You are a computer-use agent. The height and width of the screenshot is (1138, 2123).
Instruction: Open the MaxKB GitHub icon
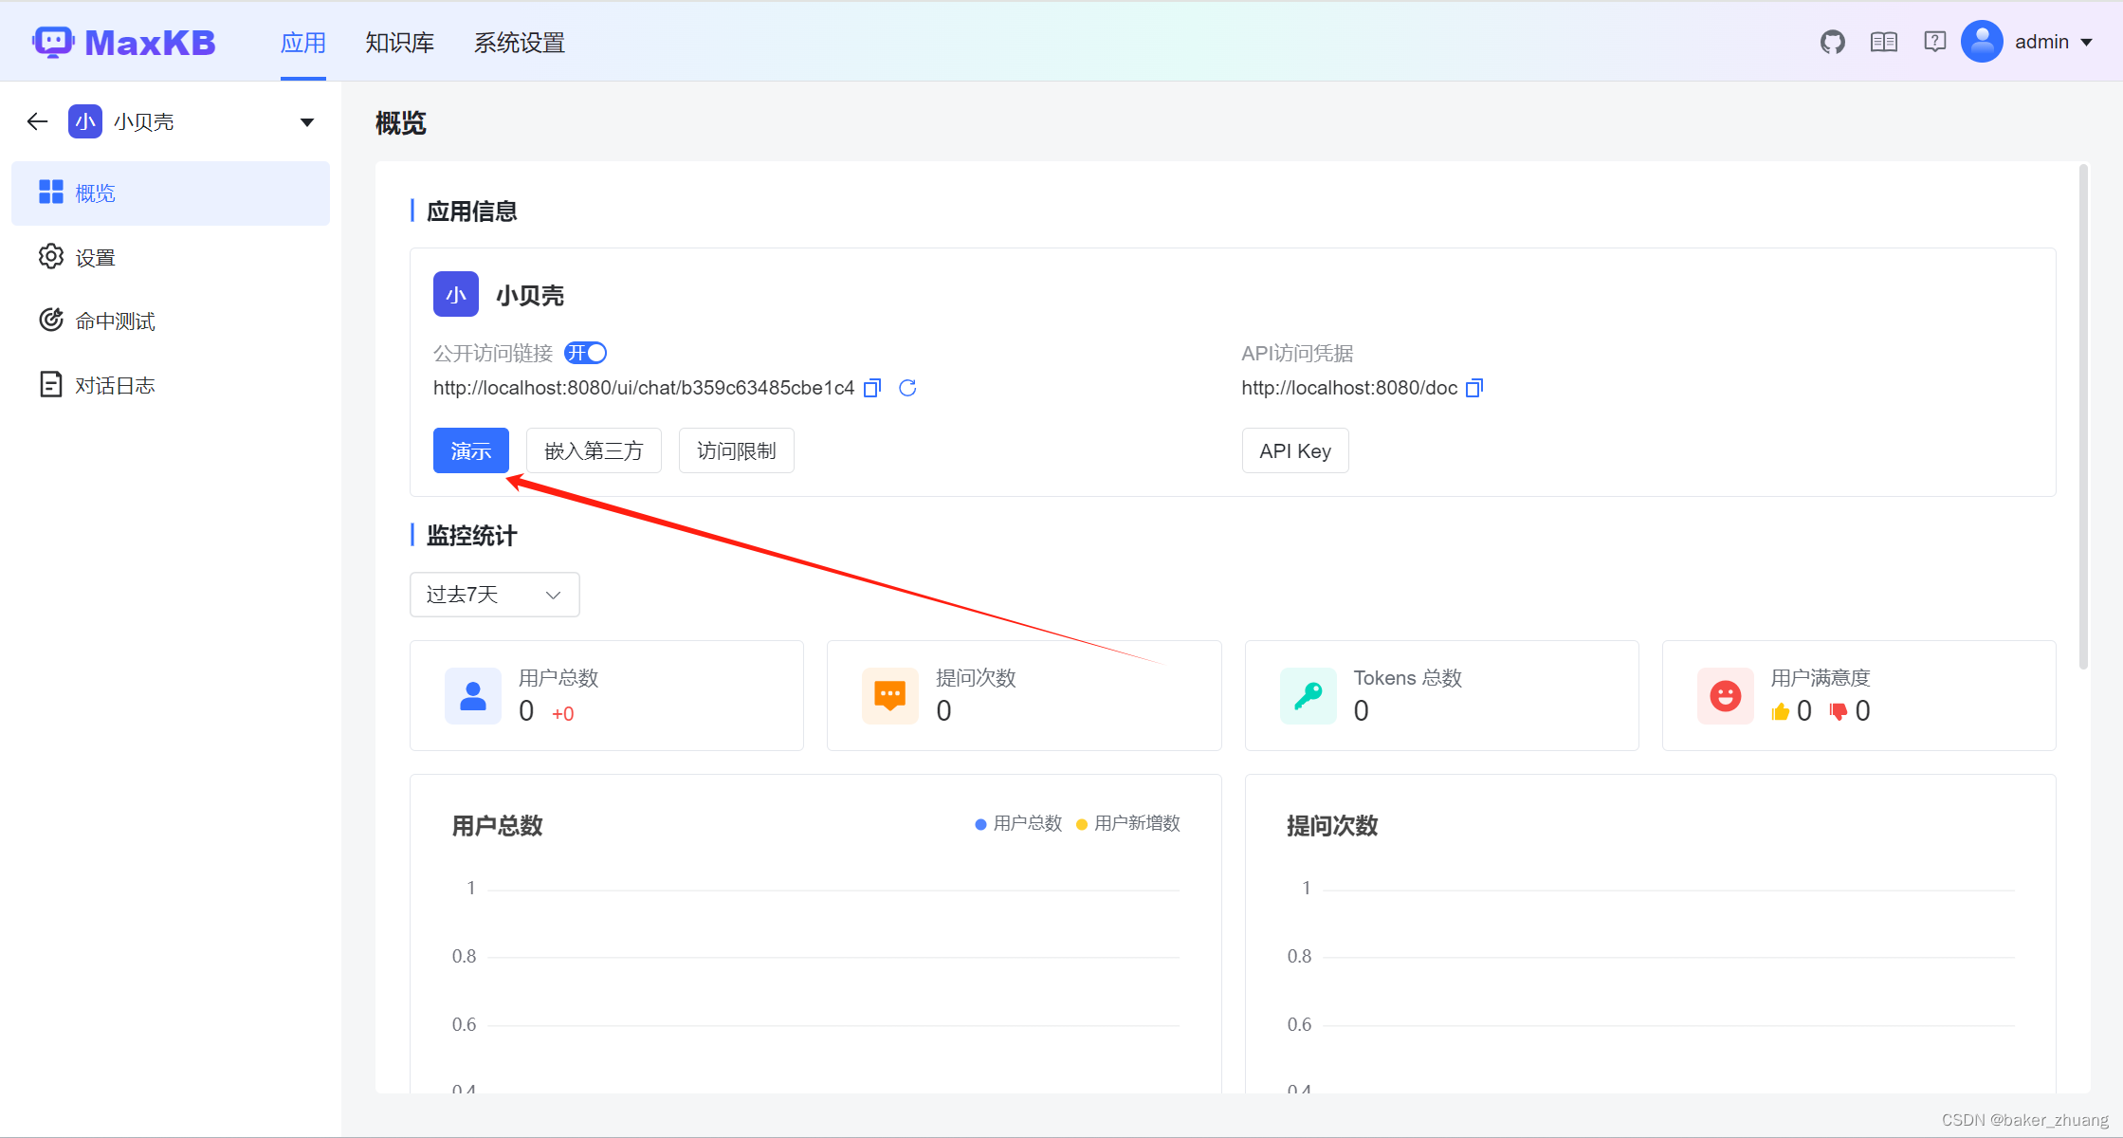pyautogui.click(x=1832, y=41)
